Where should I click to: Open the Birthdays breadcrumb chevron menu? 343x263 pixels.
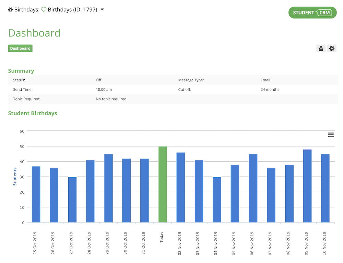[x=102, y=10]
